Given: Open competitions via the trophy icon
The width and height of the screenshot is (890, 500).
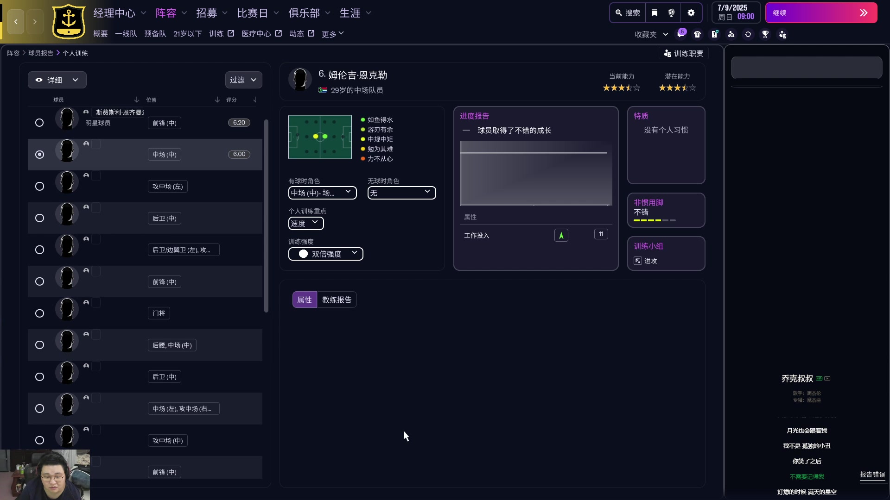Looking at the screenshot, I should coord(765,34).
